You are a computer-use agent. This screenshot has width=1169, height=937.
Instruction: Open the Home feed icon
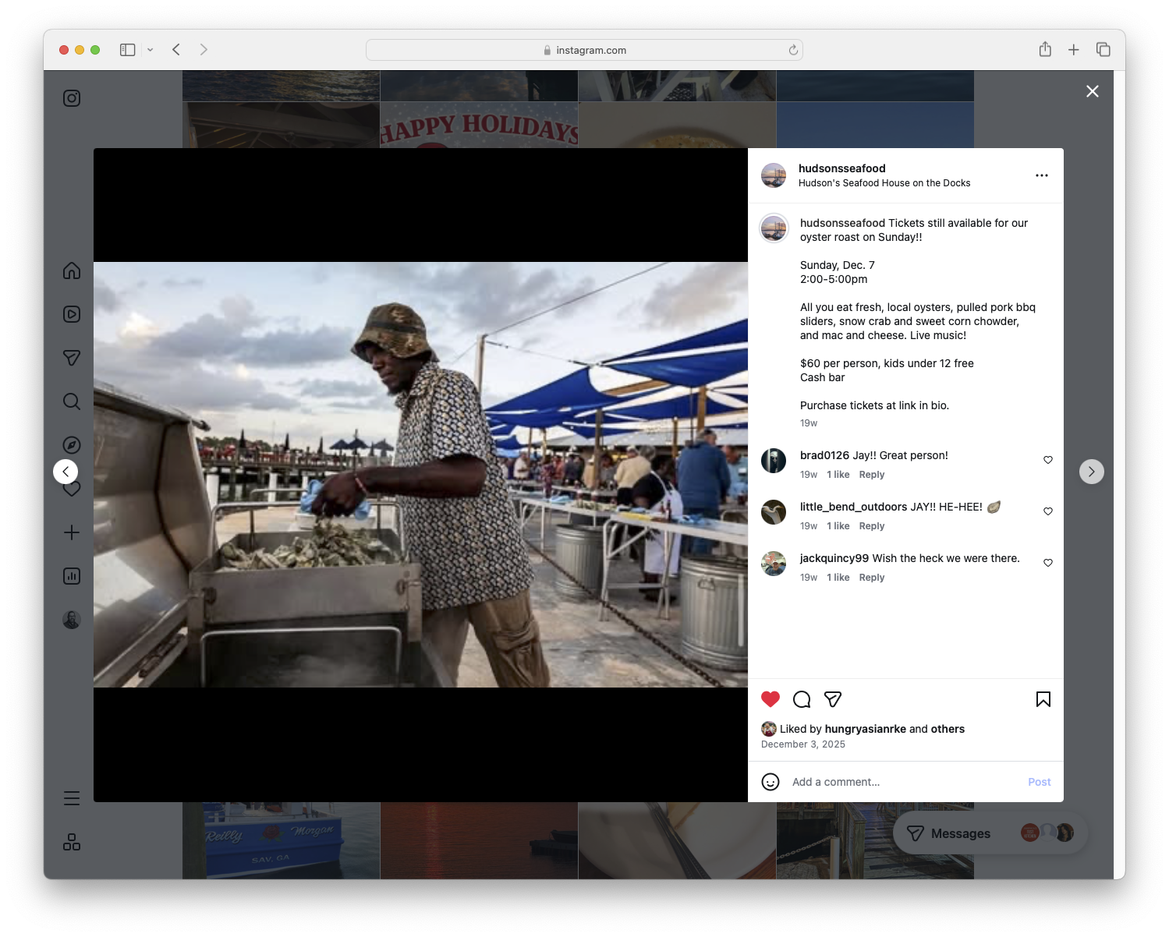tap(71, 270)
